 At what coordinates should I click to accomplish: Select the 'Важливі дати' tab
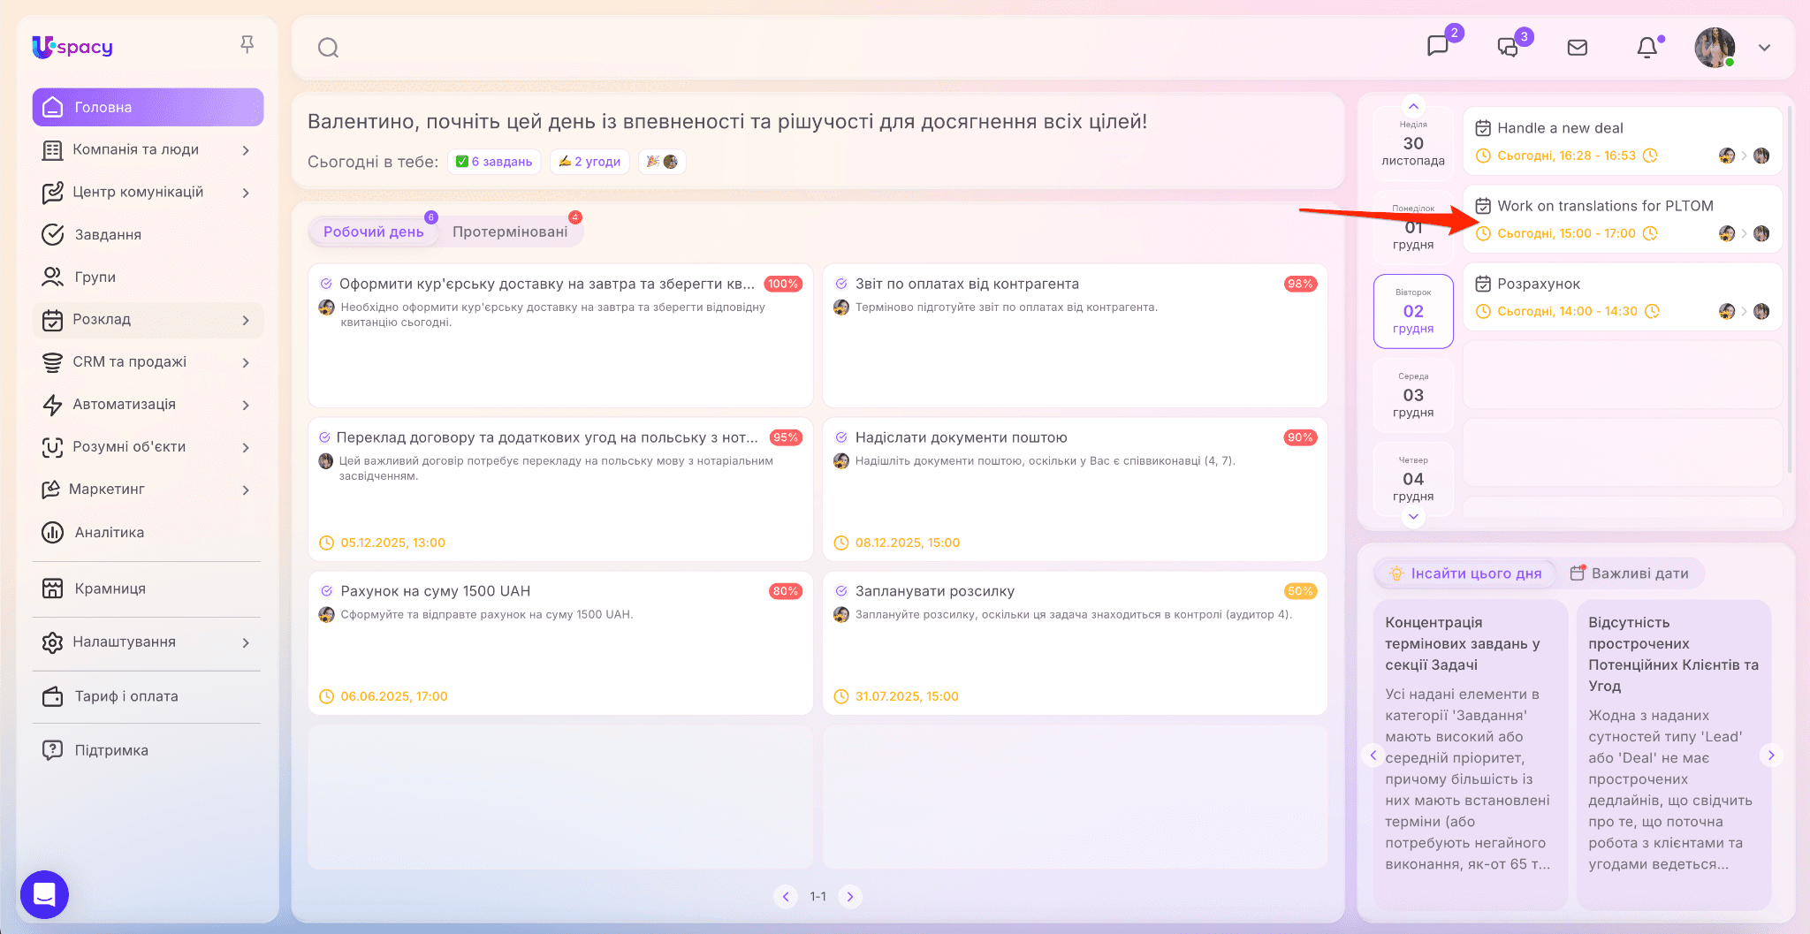1630,573
